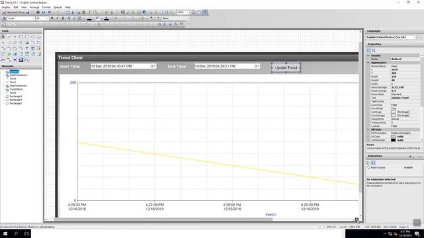Select the Ellipse tool in Tools panel
Image resolution: width=424 pixels, height=238 pixels.
tap(32, 37)
